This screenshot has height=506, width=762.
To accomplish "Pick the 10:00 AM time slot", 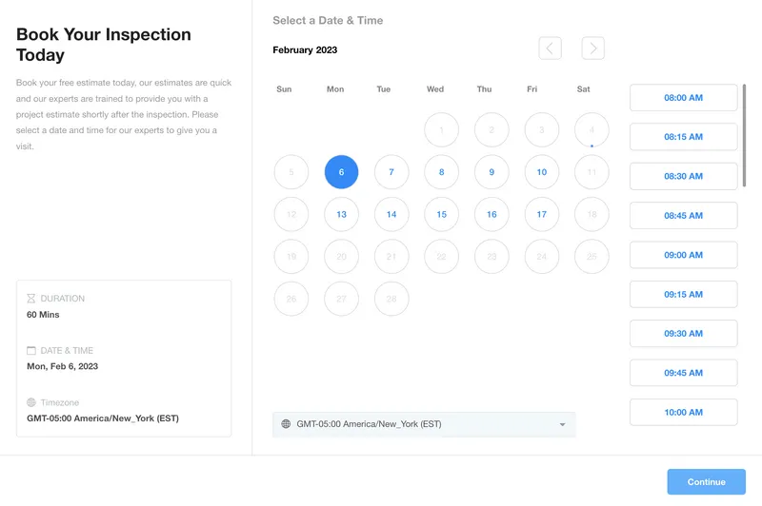I will pos(683,413).
